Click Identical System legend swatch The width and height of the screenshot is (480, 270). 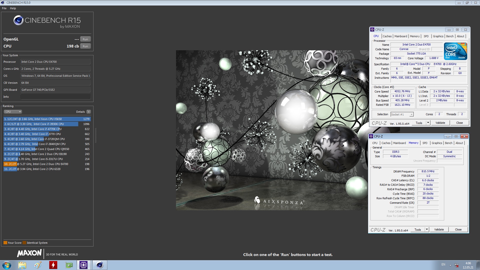(24, 243)
